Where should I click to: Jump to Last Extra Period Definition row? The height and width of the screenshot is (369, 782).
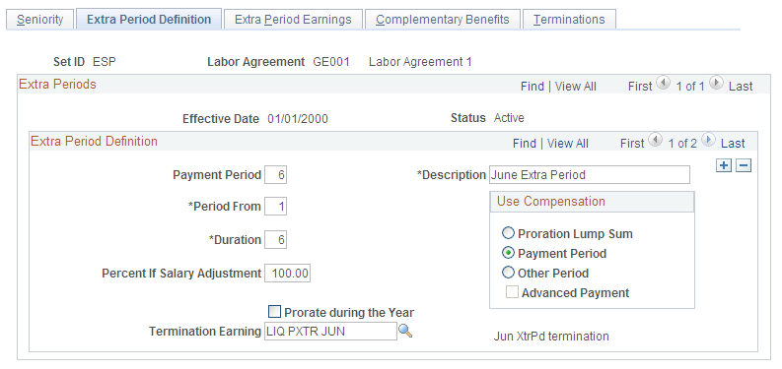[733, 144]
